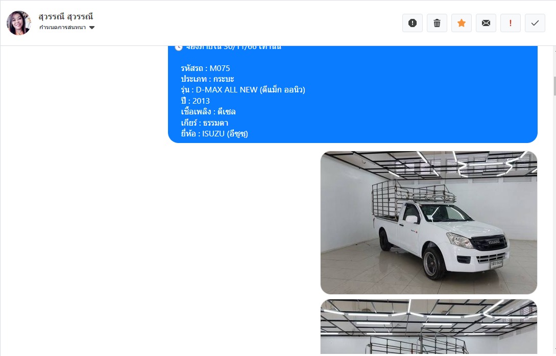Open the second partially visible truck photo
The width and height of the screenshot is (556, 356).
click(429, 326)
